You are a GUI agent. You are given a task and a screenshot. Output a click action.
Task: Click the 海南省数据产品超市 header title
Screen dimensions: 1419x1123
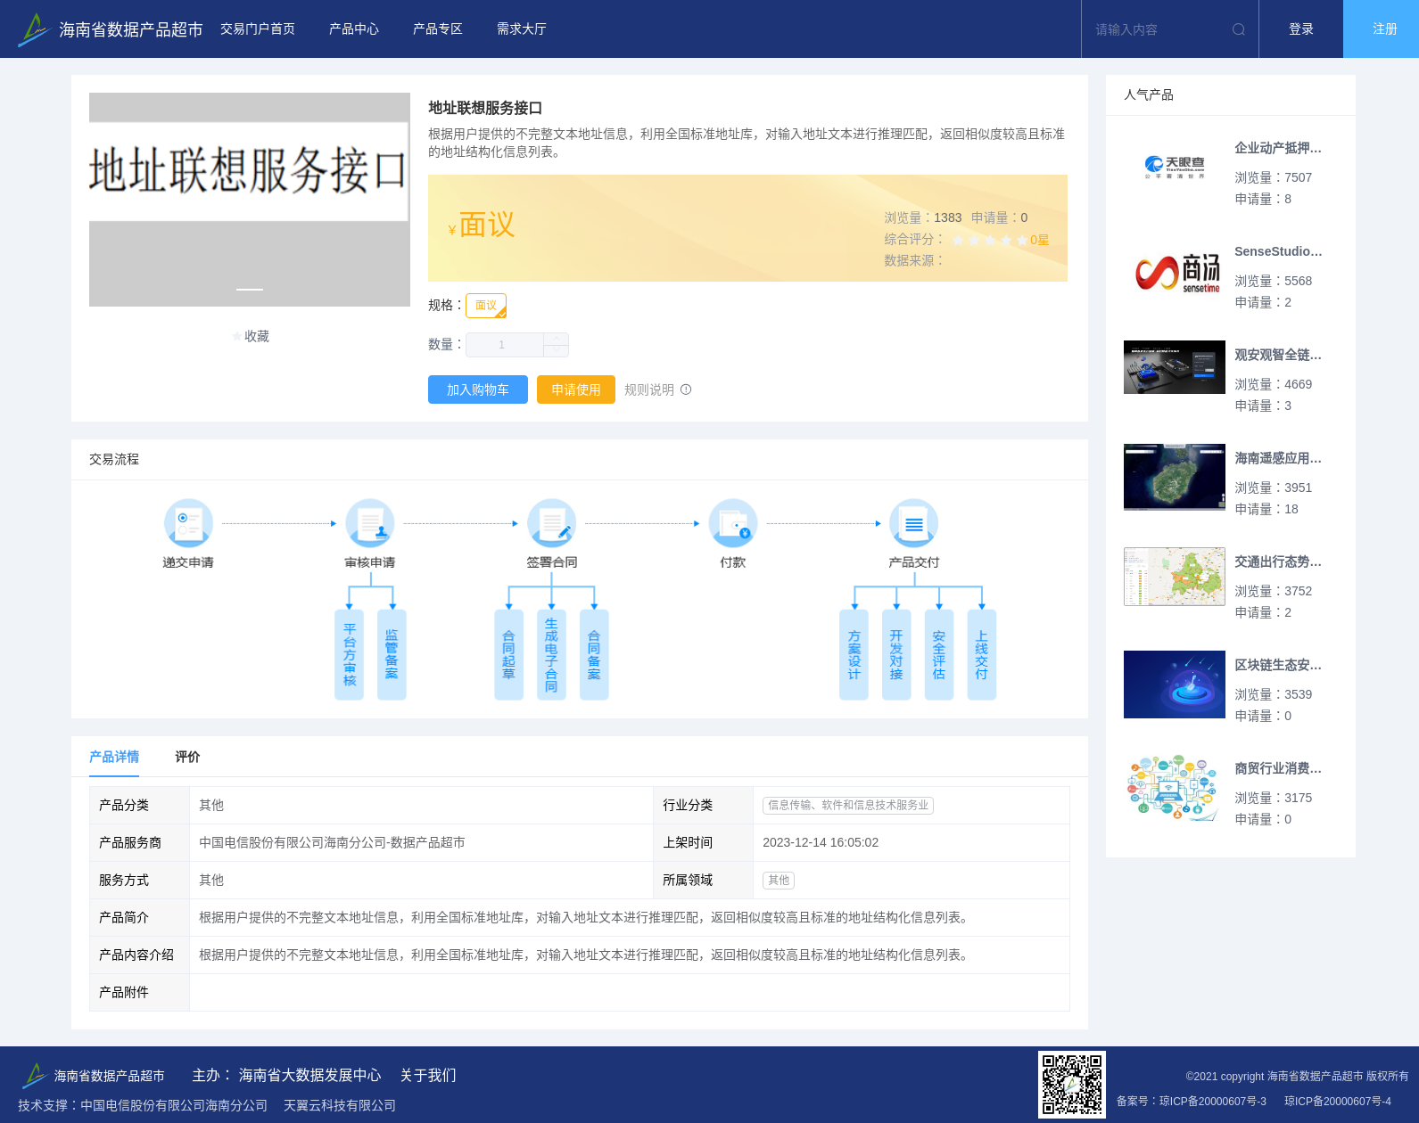131,29
